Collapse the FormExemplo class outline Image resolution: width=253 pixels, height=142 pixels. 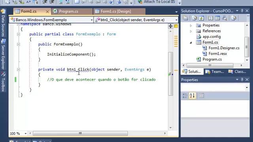(x=19, y=34)
